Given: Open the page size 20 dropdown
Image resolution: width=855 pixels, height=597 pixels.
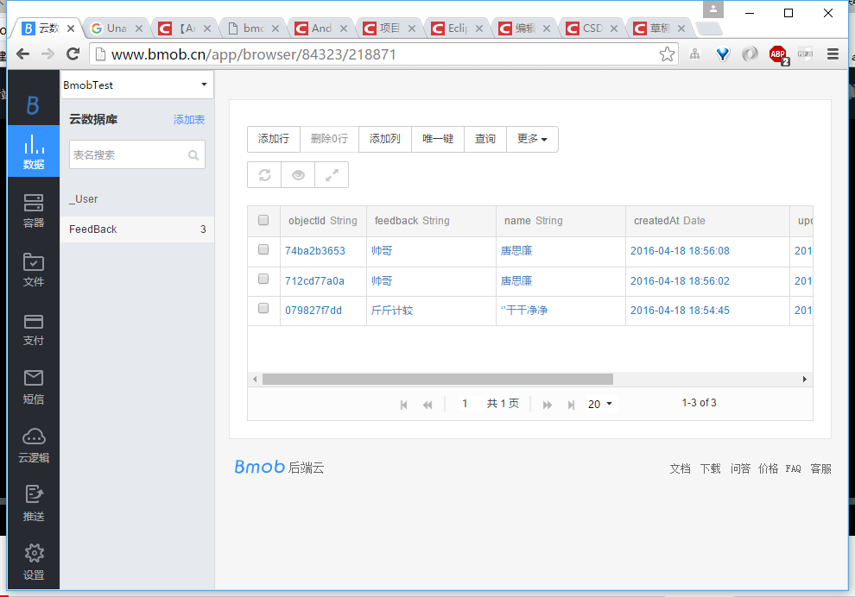Looking at the screenshot, I should point(600,404).
